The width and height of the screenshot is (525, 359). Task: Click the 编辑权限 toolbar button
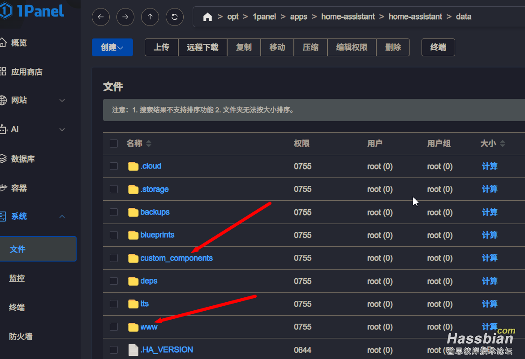352,47
